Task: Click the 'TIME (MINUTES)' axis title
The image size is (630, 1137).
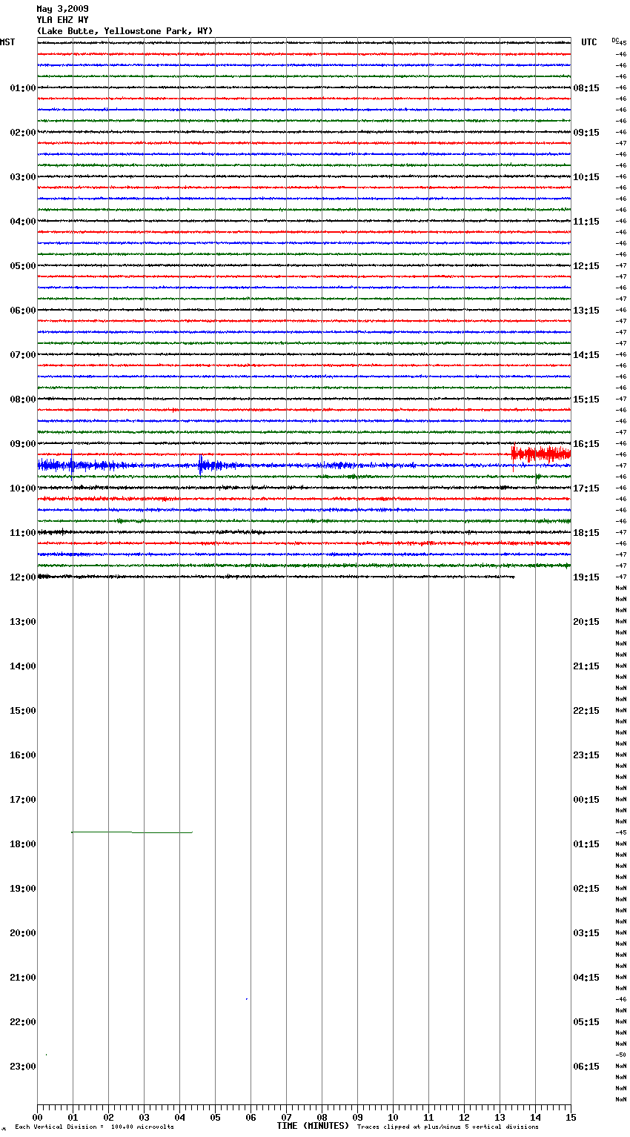Action: coord(313,1126)
